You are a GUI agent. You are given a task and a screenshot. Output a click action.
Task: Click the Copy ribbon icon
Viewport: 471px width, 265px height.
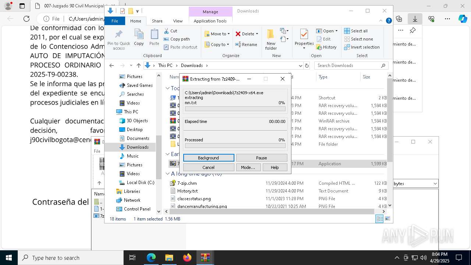tap(139, 38)
